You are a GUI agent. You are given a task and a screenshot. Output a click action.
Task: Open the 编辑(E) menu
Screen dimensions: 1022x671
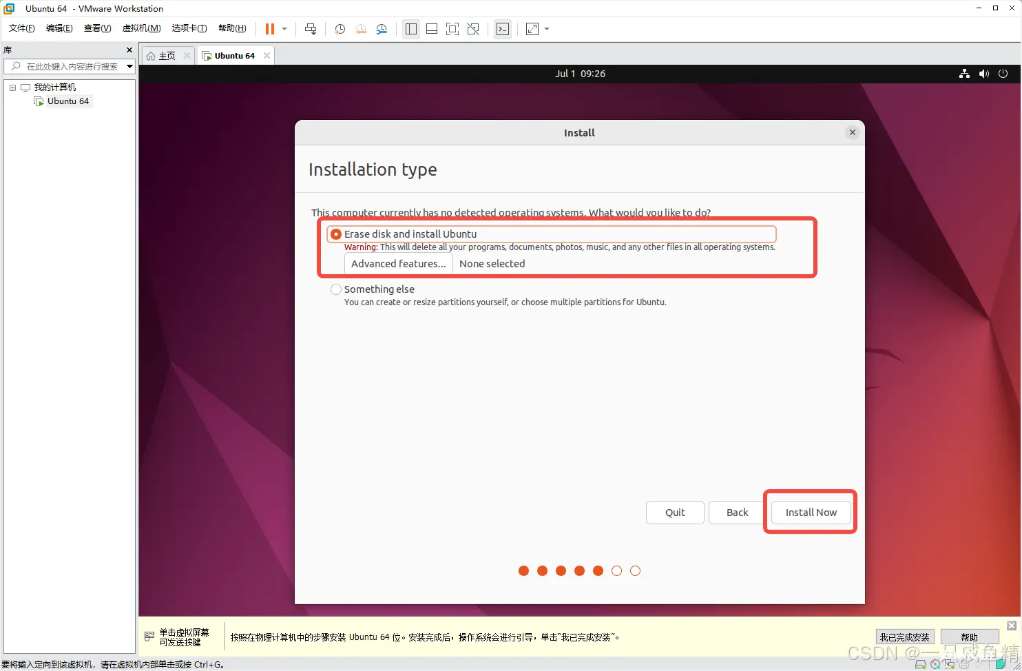[59, 28]
